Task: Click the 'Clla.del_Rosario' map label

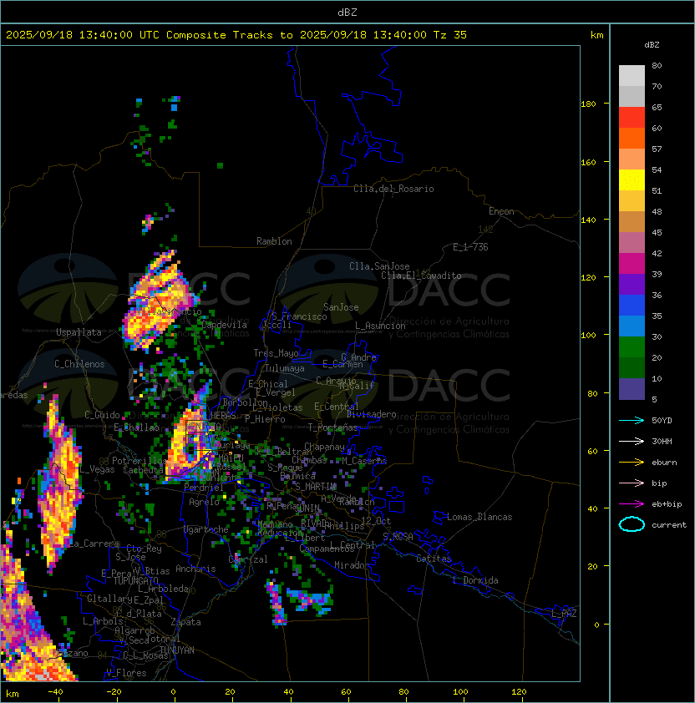Action: [x=393, y=189]
